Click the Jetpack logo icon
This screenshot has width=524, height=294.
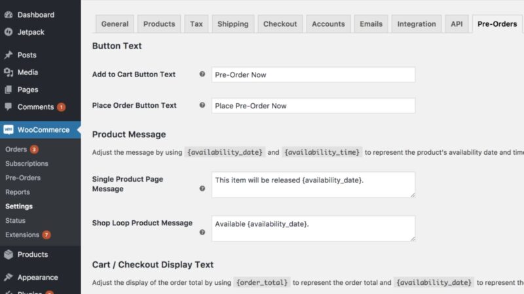(x=9, y=32)
